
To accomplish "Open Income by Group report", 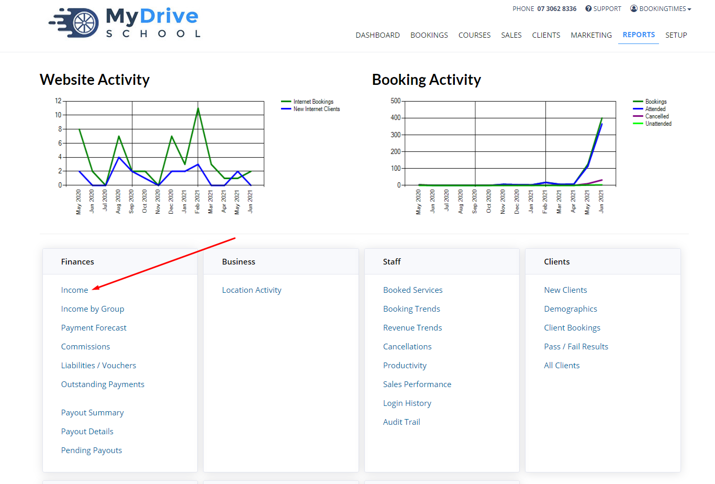I will [x=93, y=309].
